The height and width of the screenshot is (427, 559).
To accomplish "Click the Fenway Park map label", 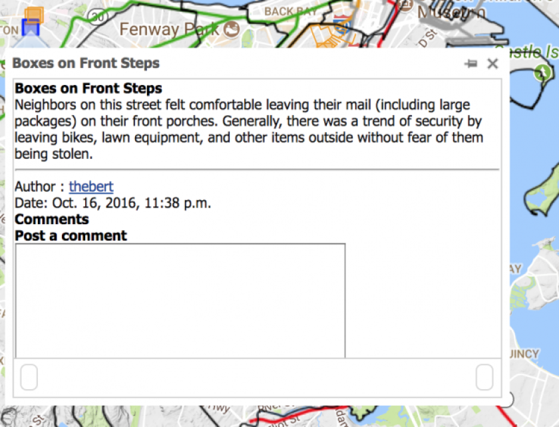I will click(x=169, y=29).
